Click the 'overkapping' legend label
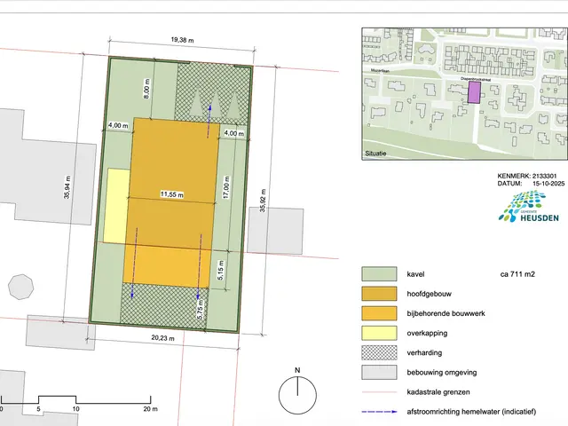This screenshot has height=426, width=568. 427,334
